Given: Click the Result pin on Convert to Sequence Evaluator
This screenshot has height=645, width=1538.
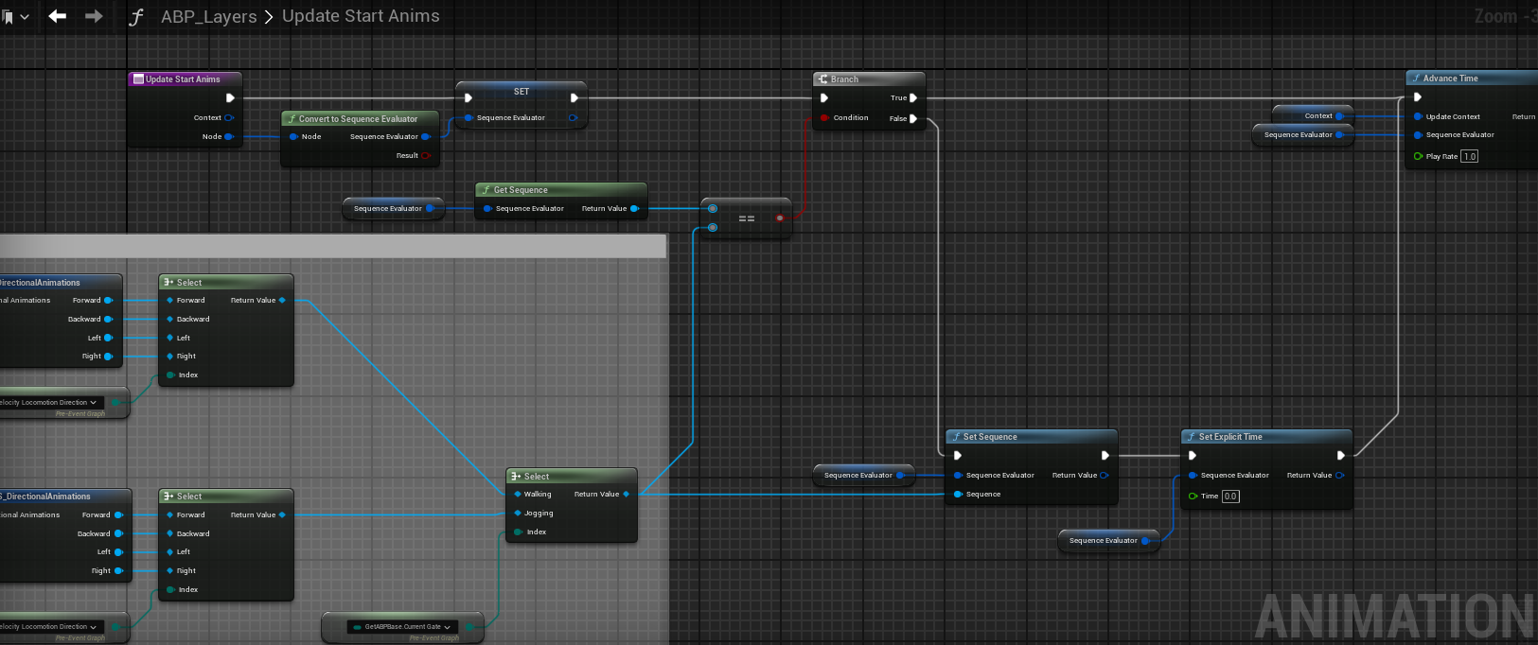Looking at the screenshot, I should (426, 155).
